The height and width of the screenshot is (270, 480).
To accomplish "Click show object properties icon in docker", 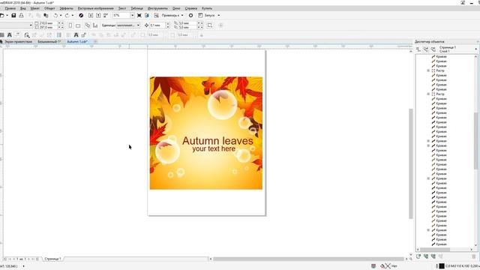I will [418, 49].
